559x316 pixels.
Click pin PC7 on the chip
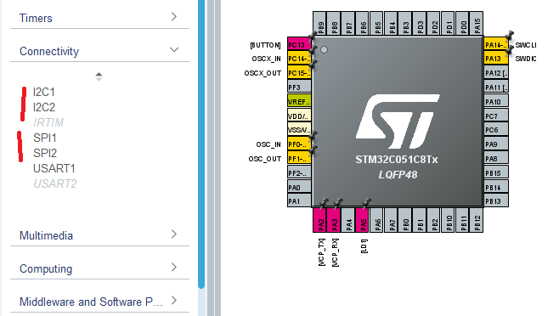(496, 116)
